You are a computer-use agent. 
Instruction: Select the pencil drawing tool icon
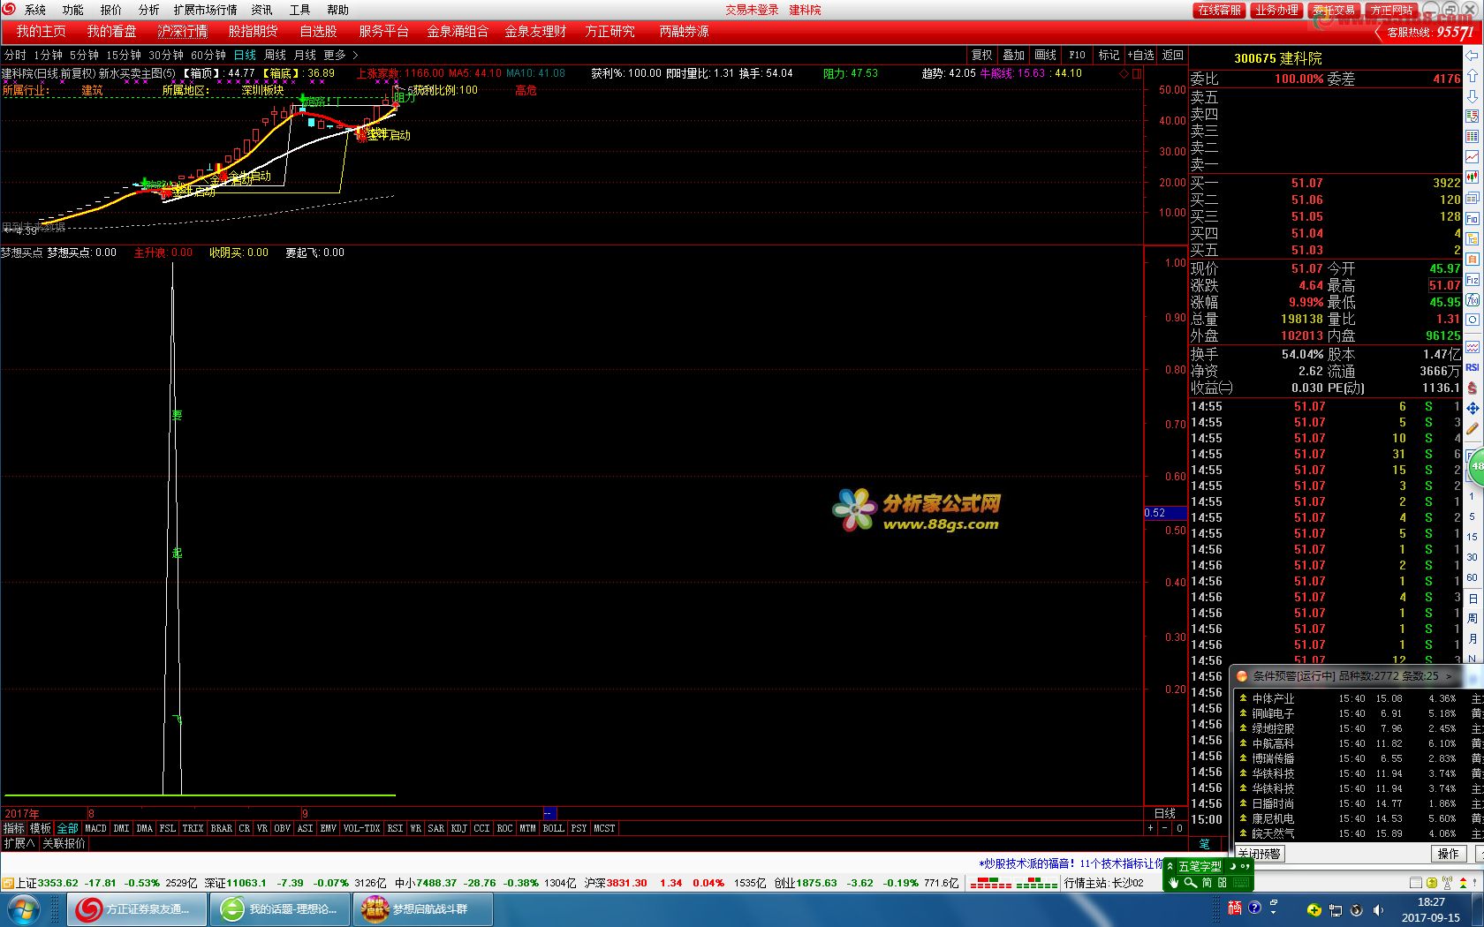click(1473, 429)
